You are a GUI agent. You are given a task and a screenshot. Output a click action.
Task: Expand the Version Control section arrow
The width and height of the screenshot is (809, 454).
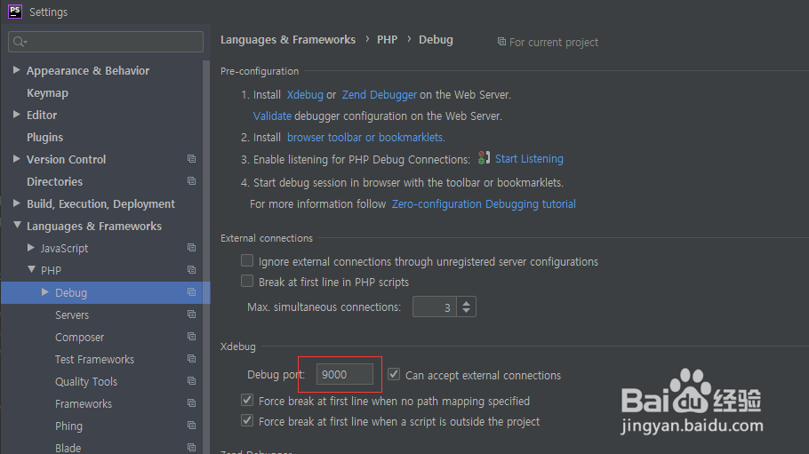[17, 158]
